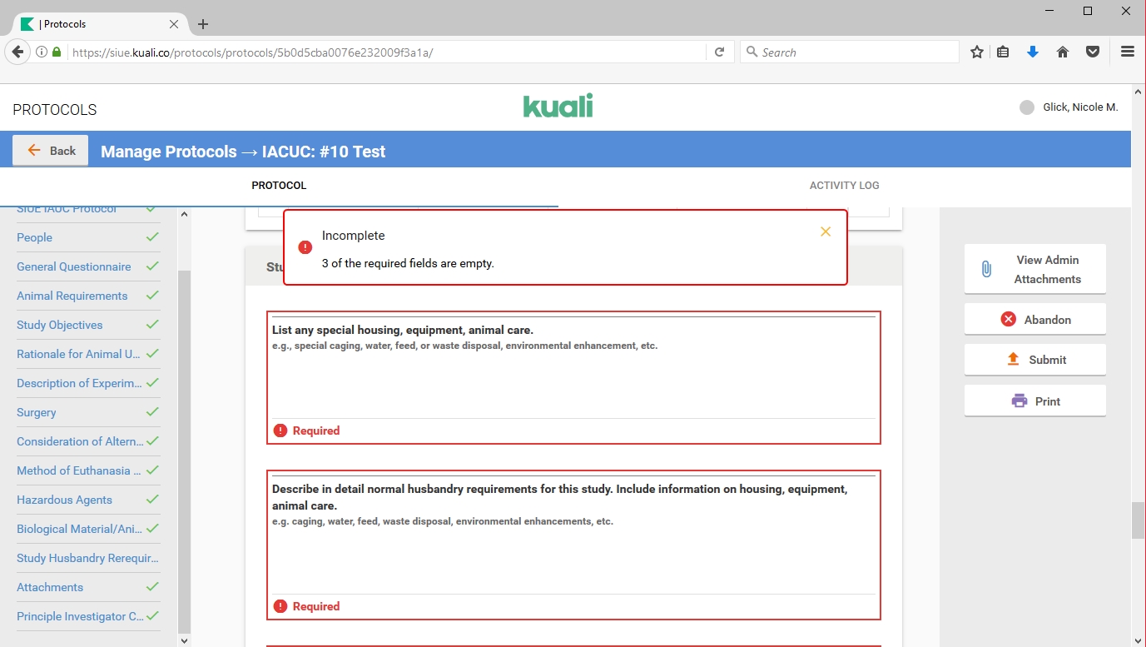The image size is (1146, 647).
Task: Click the browser bookmark star icon
Action: point(977,52)
